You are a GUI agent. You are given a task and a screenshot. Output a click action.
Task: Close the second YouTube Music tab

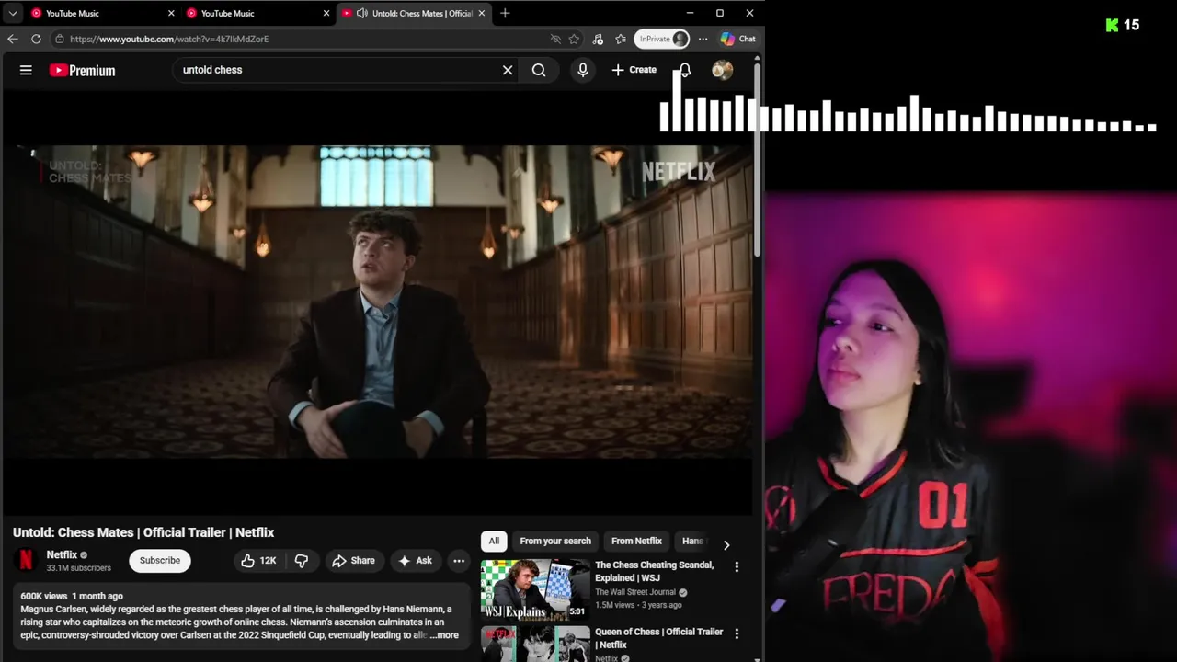(326, 13)
